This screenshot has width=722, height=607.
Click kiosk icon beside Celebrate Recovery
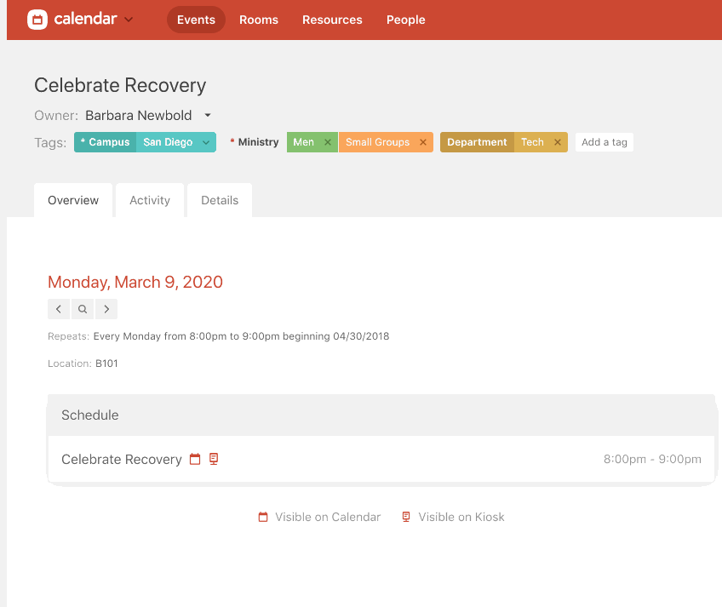[214, 459]
